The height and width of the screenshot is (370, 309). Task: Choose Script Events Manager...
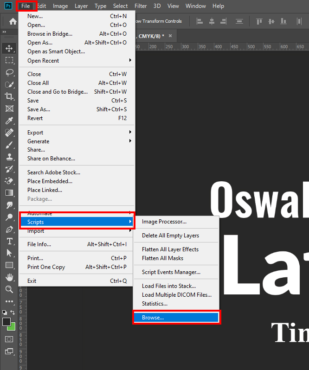[176, 272]
